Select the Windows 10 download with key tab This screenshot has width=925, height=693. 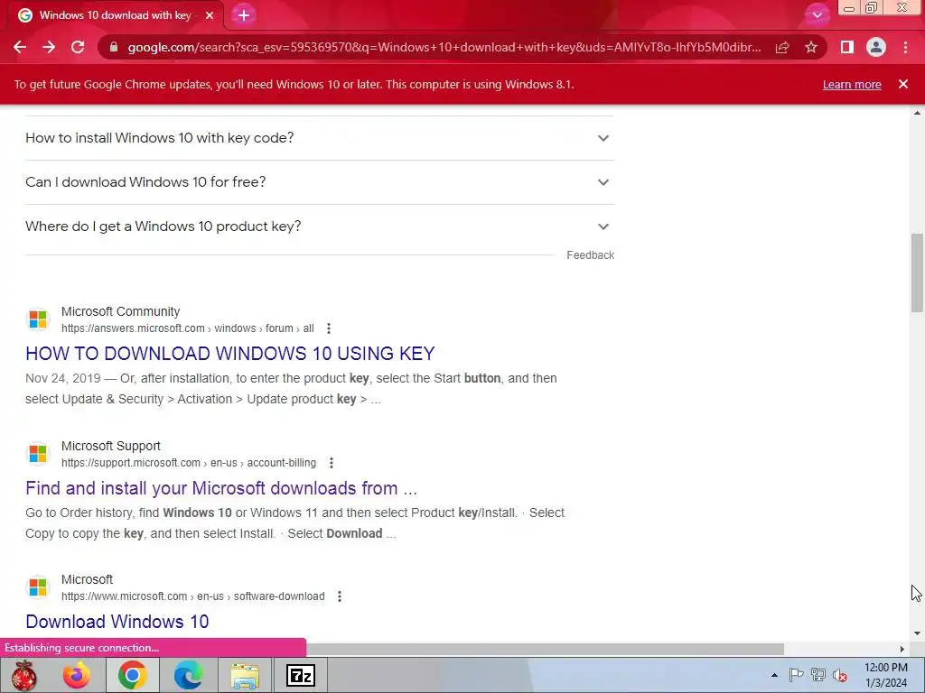115,15
